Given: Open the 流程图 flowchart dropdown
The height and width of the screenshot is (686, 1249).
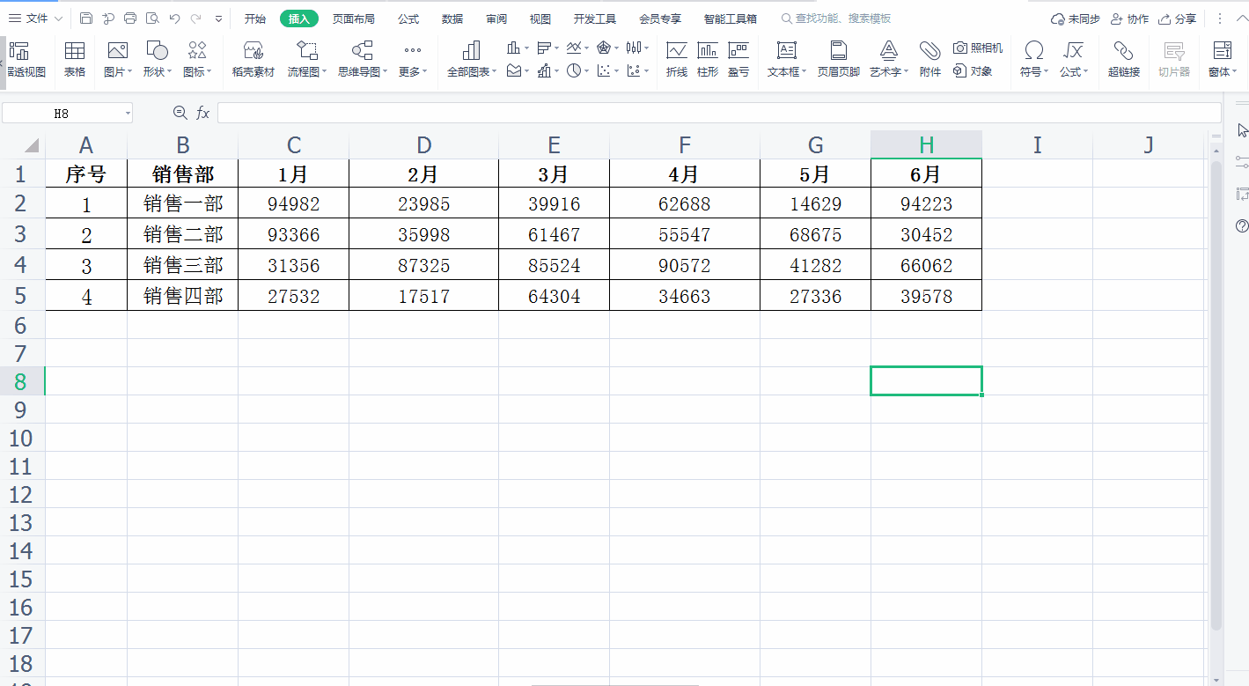Looking at the screenshot, I should pos(307,60).
